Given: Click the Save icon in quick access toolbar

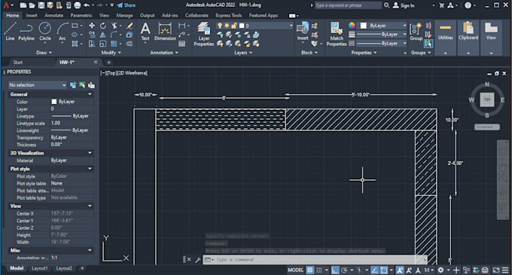Looking at the screenshot, I should [x=41, y=5].
